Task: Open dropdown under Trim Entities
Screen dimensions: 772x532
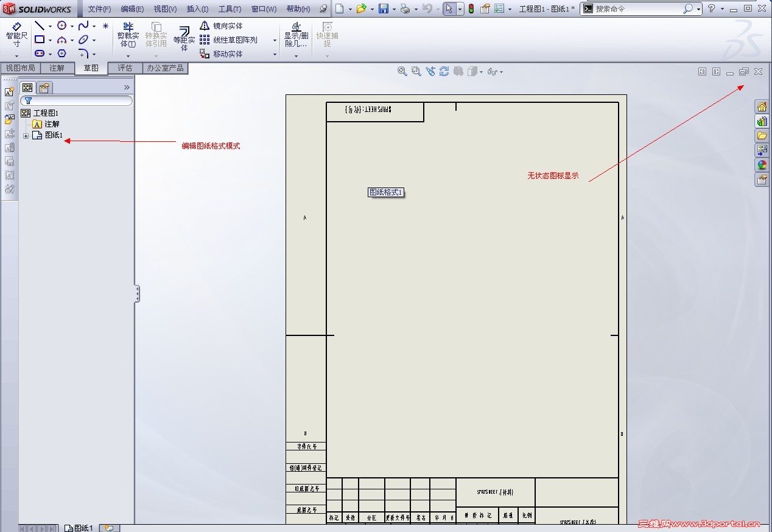Action: coord(128,56)
